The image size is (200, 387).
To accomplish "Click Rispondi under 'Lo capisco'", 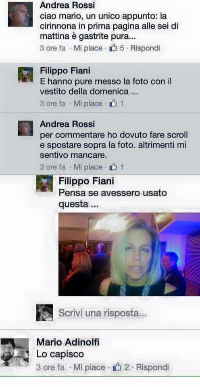I will click(152, 367).
